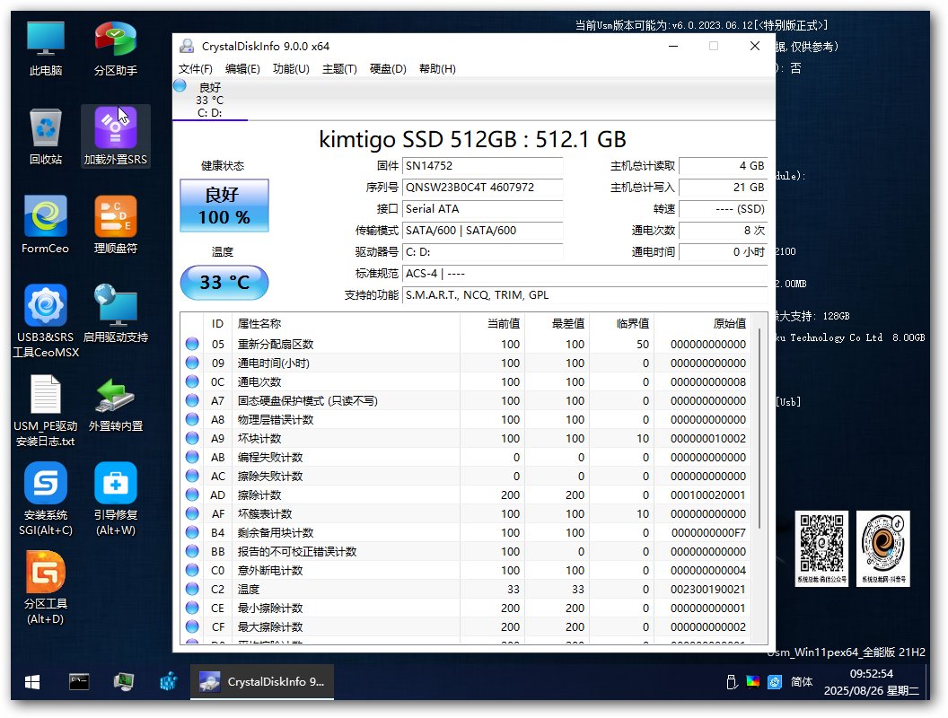The height and width of the screenshot is (718, 948).
Task: Click the 原始值 column header
Action: coord(703,323)
